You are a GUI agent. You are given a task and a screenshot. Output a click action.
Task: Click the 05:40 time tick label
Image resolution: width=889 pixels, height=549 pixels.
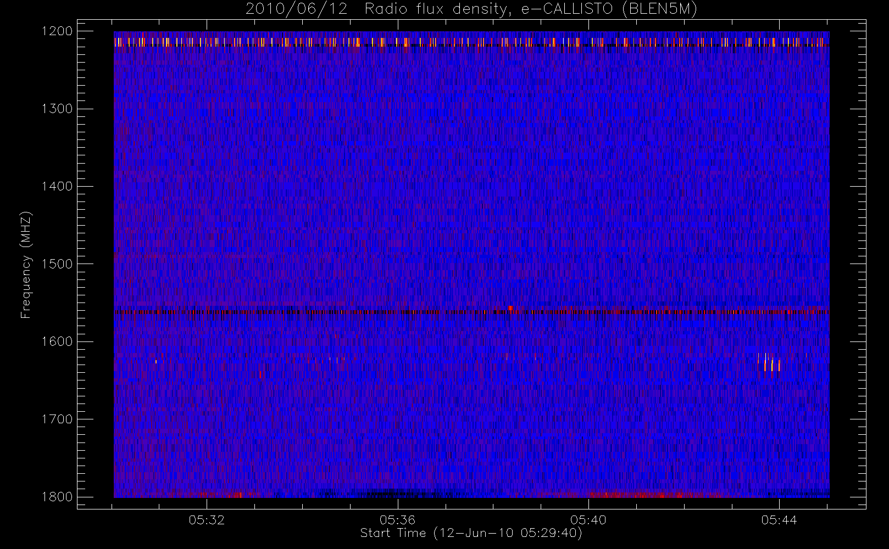588,520
